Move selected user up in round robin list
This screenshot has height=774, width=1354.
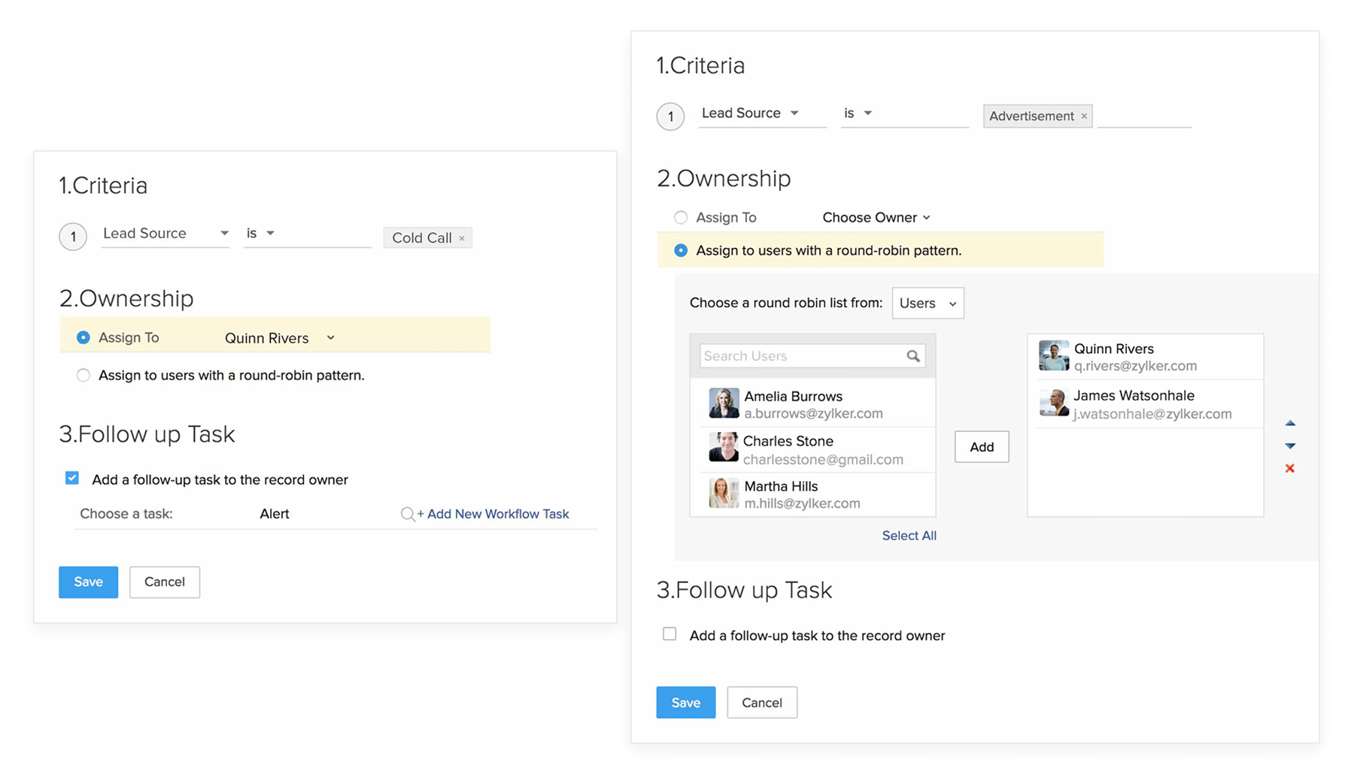(x=1290, y=423)
